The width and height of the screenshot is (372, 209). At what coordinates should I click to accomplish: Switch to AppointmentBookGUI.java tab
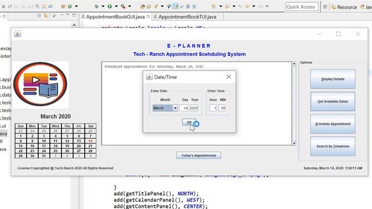(115, 17)
